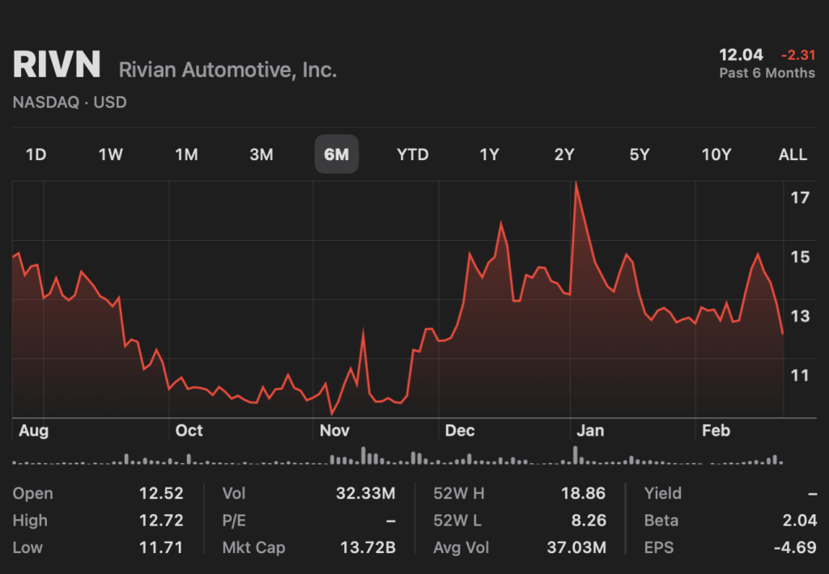Image resolution: width=829 pixels, height=574 pixels.
Task: Show the 3M chart range
Action: click(x=261, y=154)
